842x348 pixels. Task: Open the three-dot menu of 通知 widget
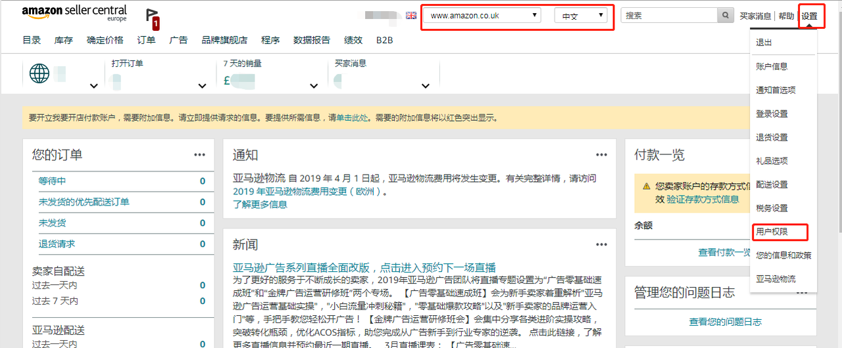[x=601, y=154]
